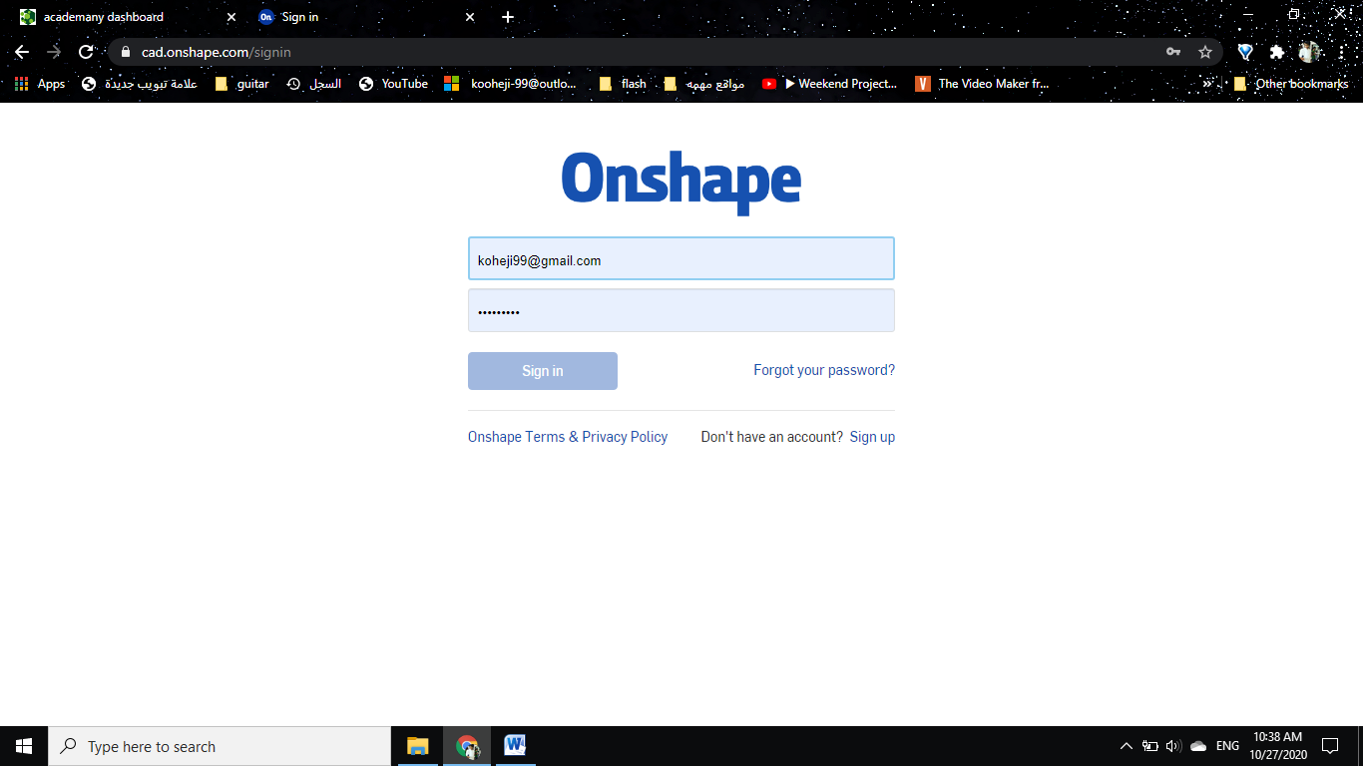Expand the flash bookmarks folder

pos(623,84)
